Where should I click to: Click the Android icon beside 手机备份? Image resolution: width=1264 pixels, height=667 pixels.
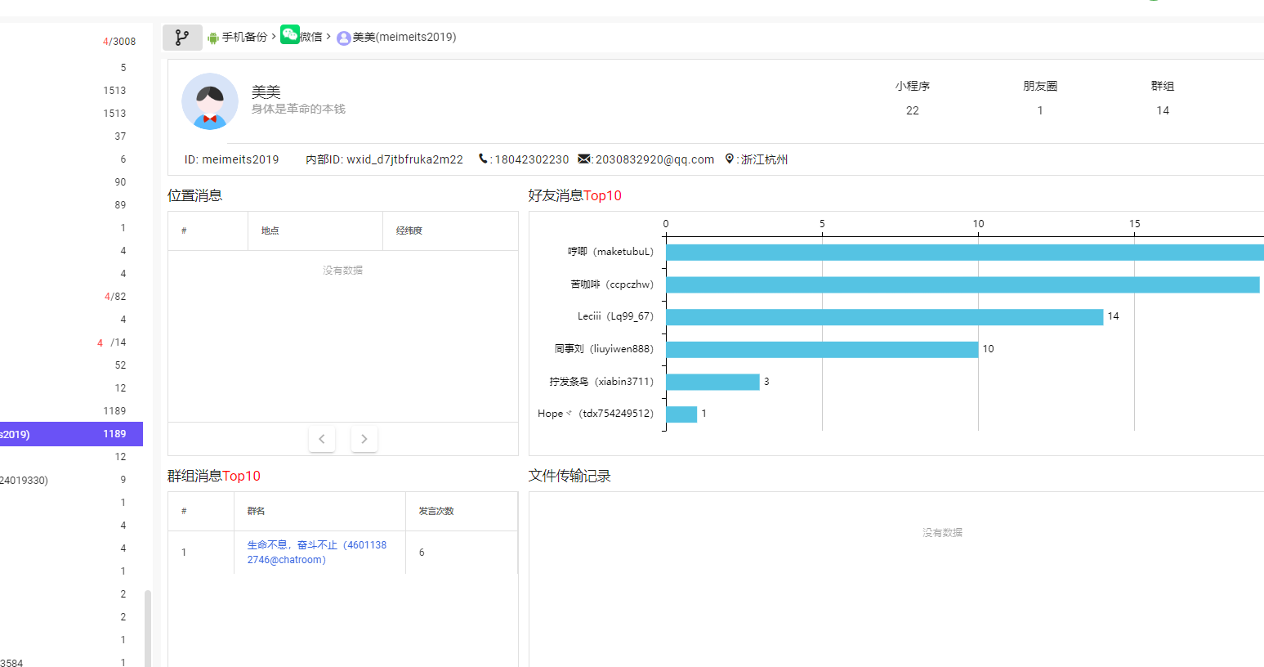213,38
